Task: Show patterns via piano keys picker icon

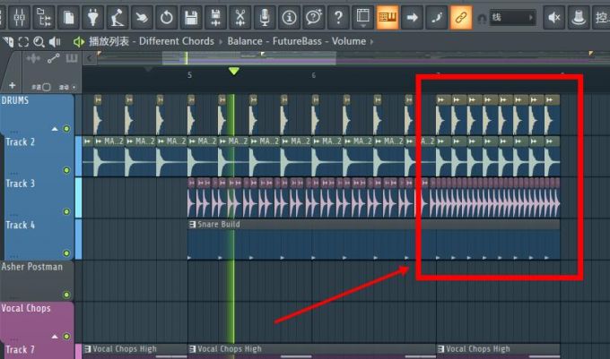Action: coord(71,58)
